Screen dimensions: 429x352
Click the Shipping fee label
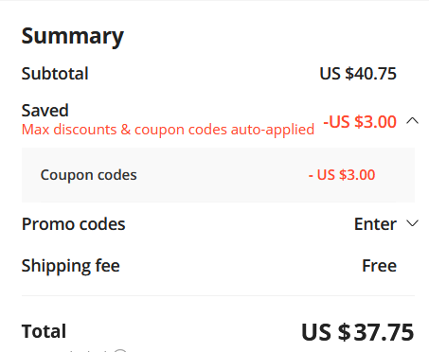[x=71, y=266]
